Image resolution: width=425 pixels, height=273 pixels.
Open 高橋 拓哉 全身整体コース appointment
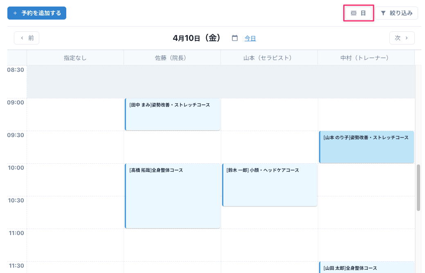172,196
